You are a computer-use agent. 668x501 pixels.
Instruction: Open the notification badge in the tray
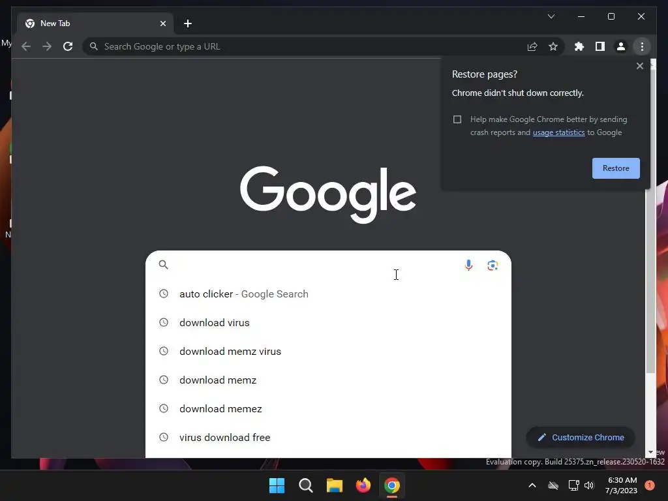click(650, 485)
